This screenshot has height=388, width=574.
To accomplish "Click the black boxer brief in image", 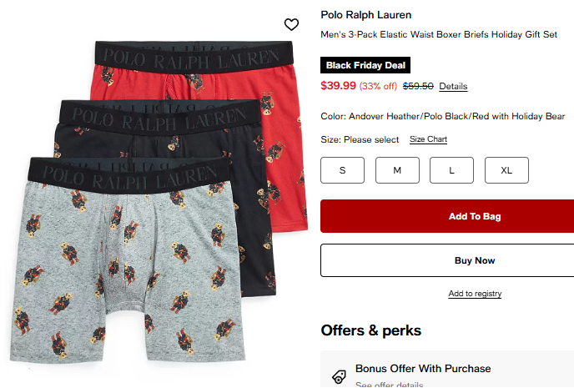I will point(253,205).
